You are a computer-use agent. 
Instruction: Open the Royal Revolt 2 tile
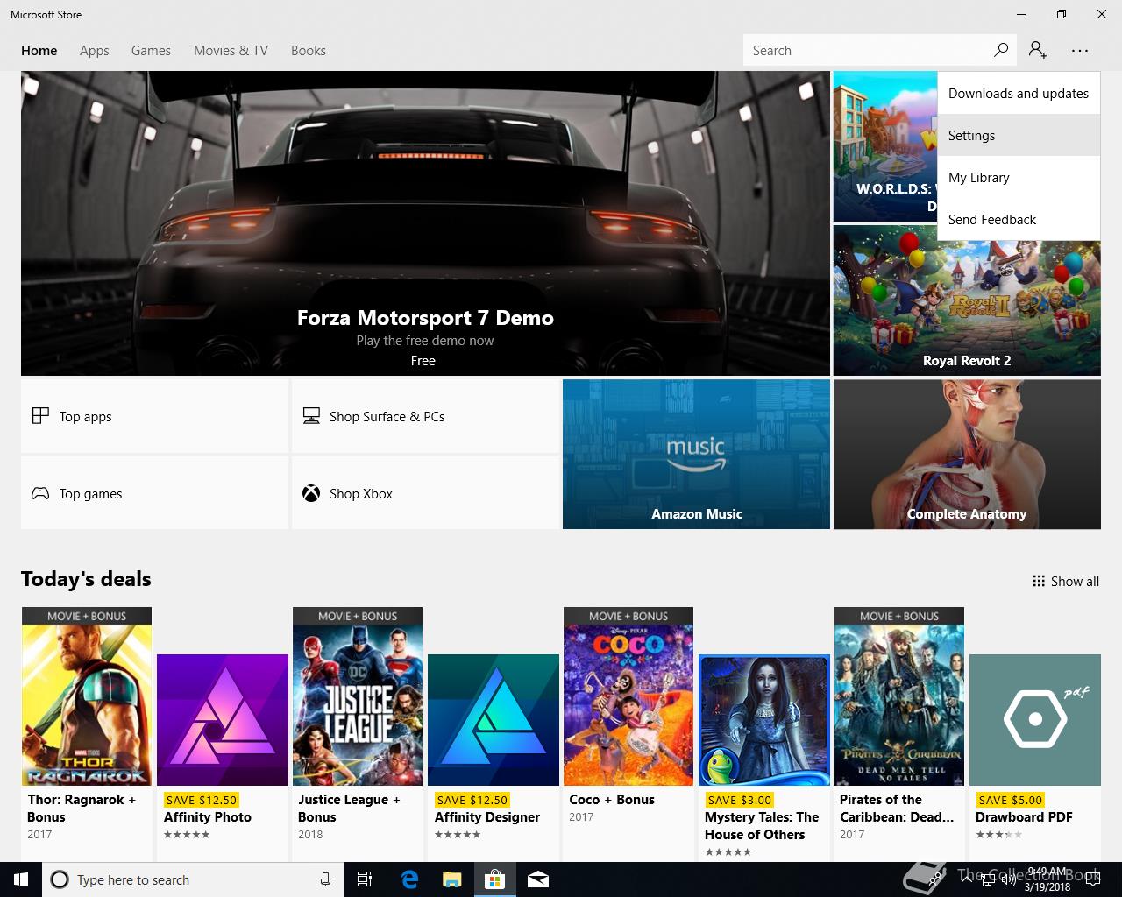967,300
